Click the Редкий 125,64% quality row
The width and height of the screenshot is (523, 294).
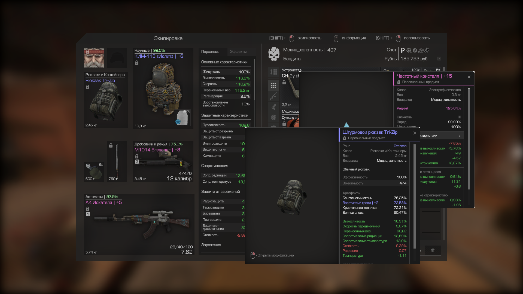[429, 108]
